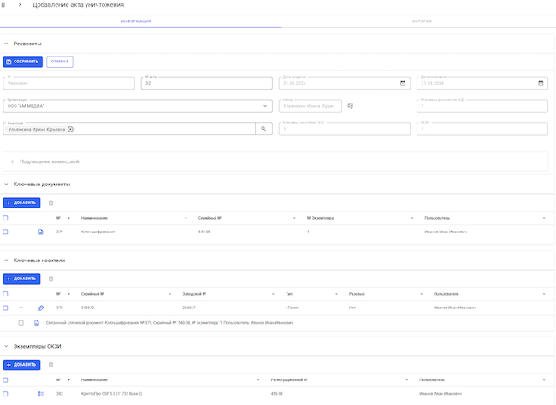
Task: Open the hamburger menu icon
Action: (x=5, y=5)
